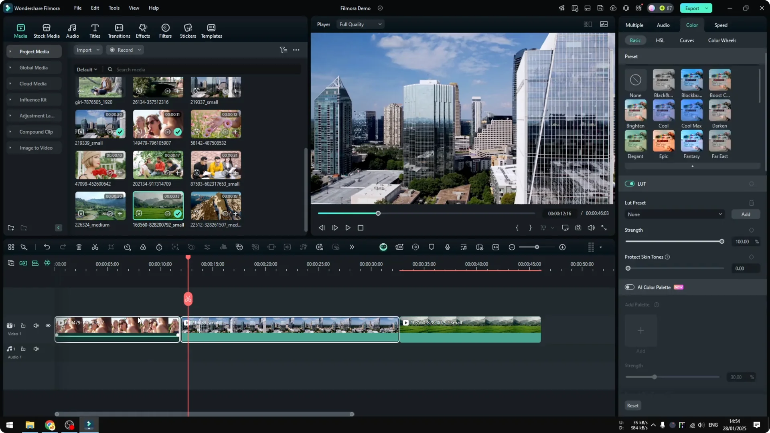This screenshot has height=433, width=770.
Task: Start a voiceover recording with the microphone icon
Action: 447,247
